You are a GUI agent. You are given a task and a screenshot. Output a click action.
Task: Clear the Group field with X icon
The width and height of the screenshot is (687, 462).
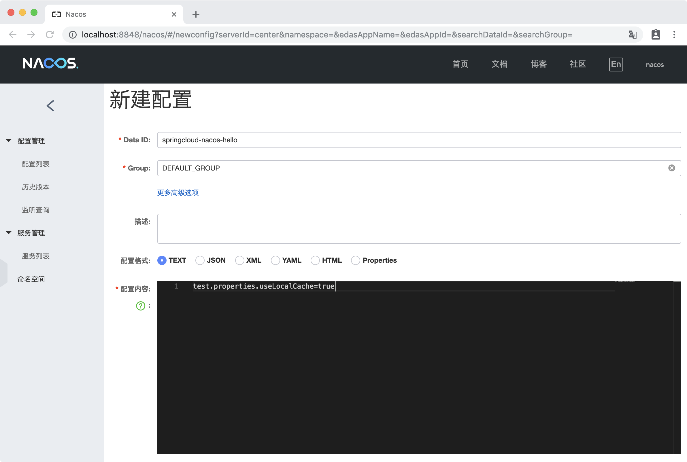coord(671,168)
